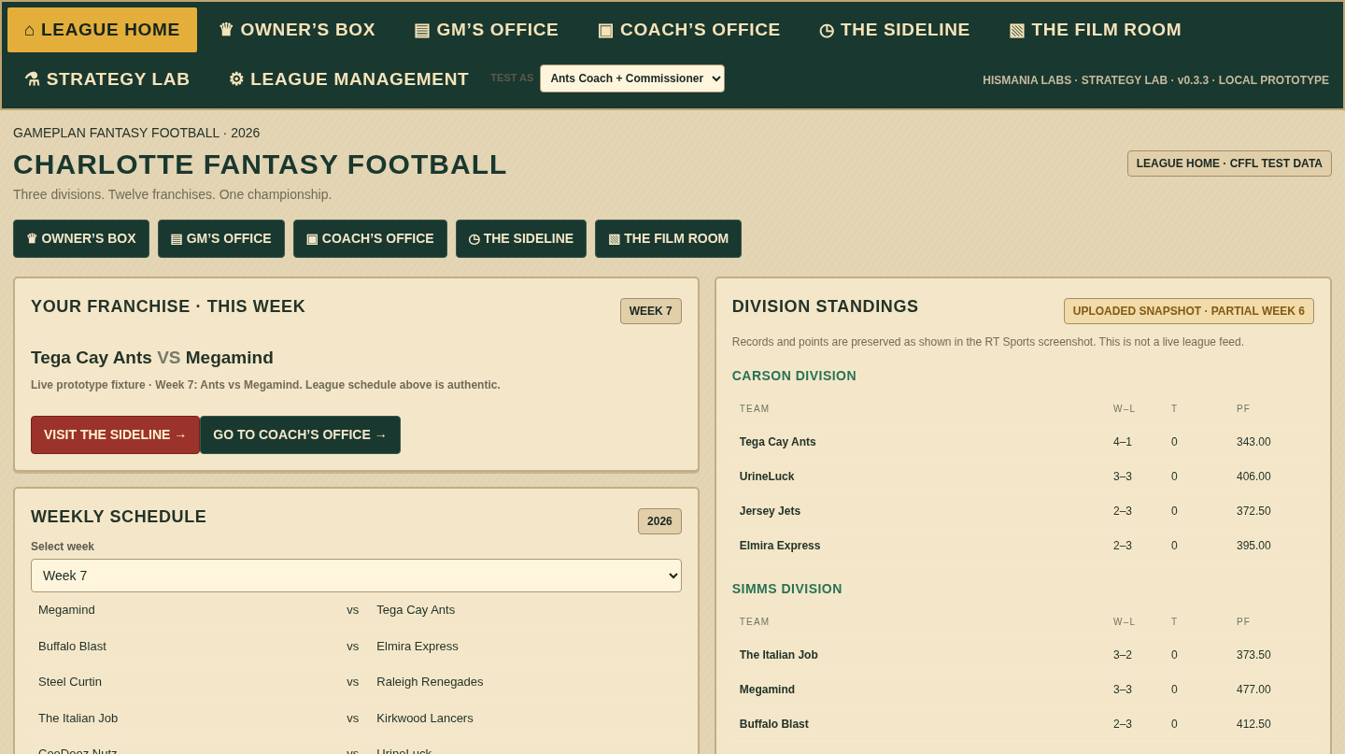Click Visit the Sideline button

(x=115, y=434)
